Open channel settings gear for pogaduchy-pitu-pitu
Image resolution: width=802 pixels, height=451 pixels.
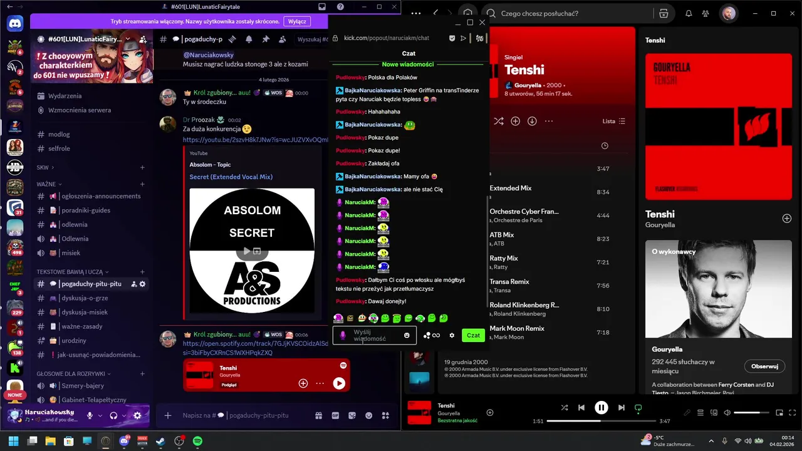pyautogui.click(x=143, y=284)
